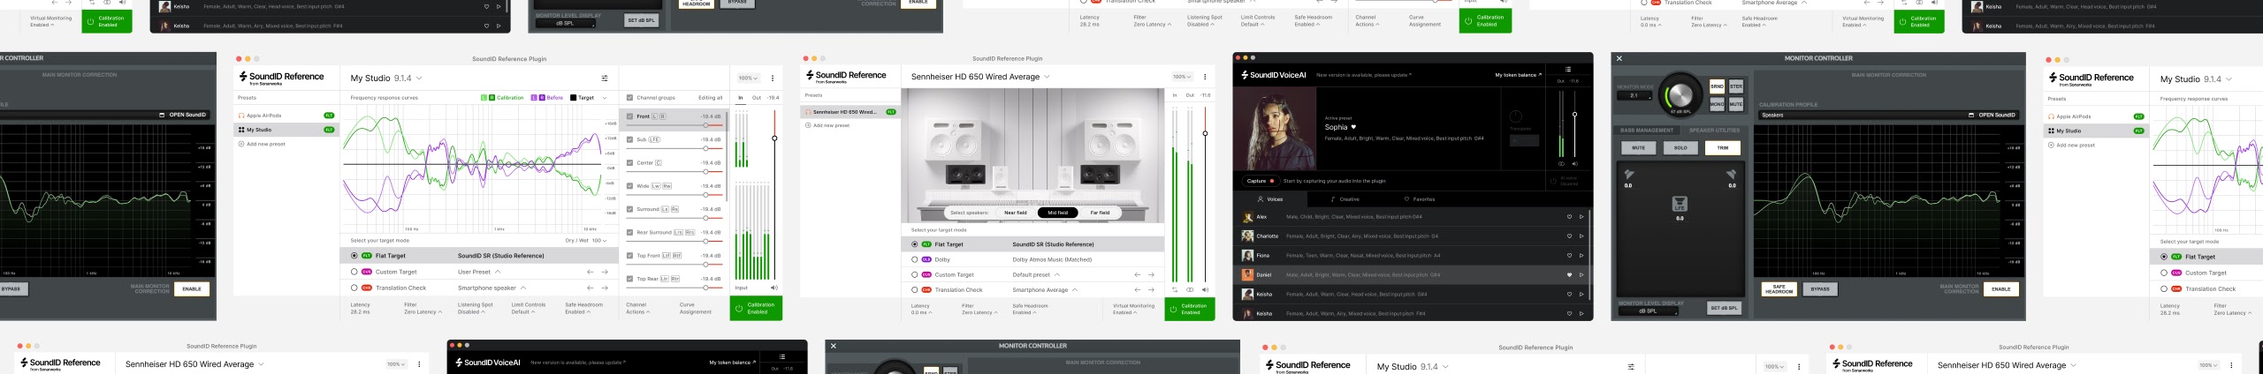Select the Out meter tab in the Channel groups window
The width and height of the screenshot is (2263, 374).
coord(756,98)
